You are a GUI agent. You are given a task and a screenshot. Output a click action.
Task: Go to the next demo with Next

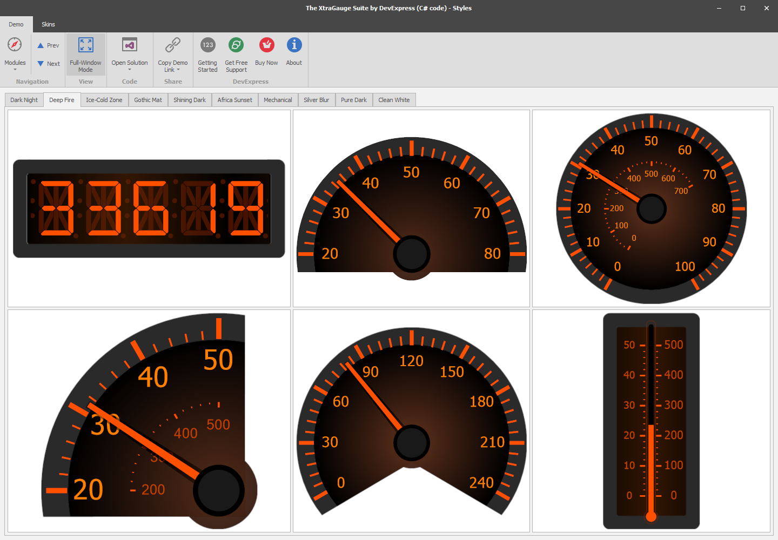48,63
